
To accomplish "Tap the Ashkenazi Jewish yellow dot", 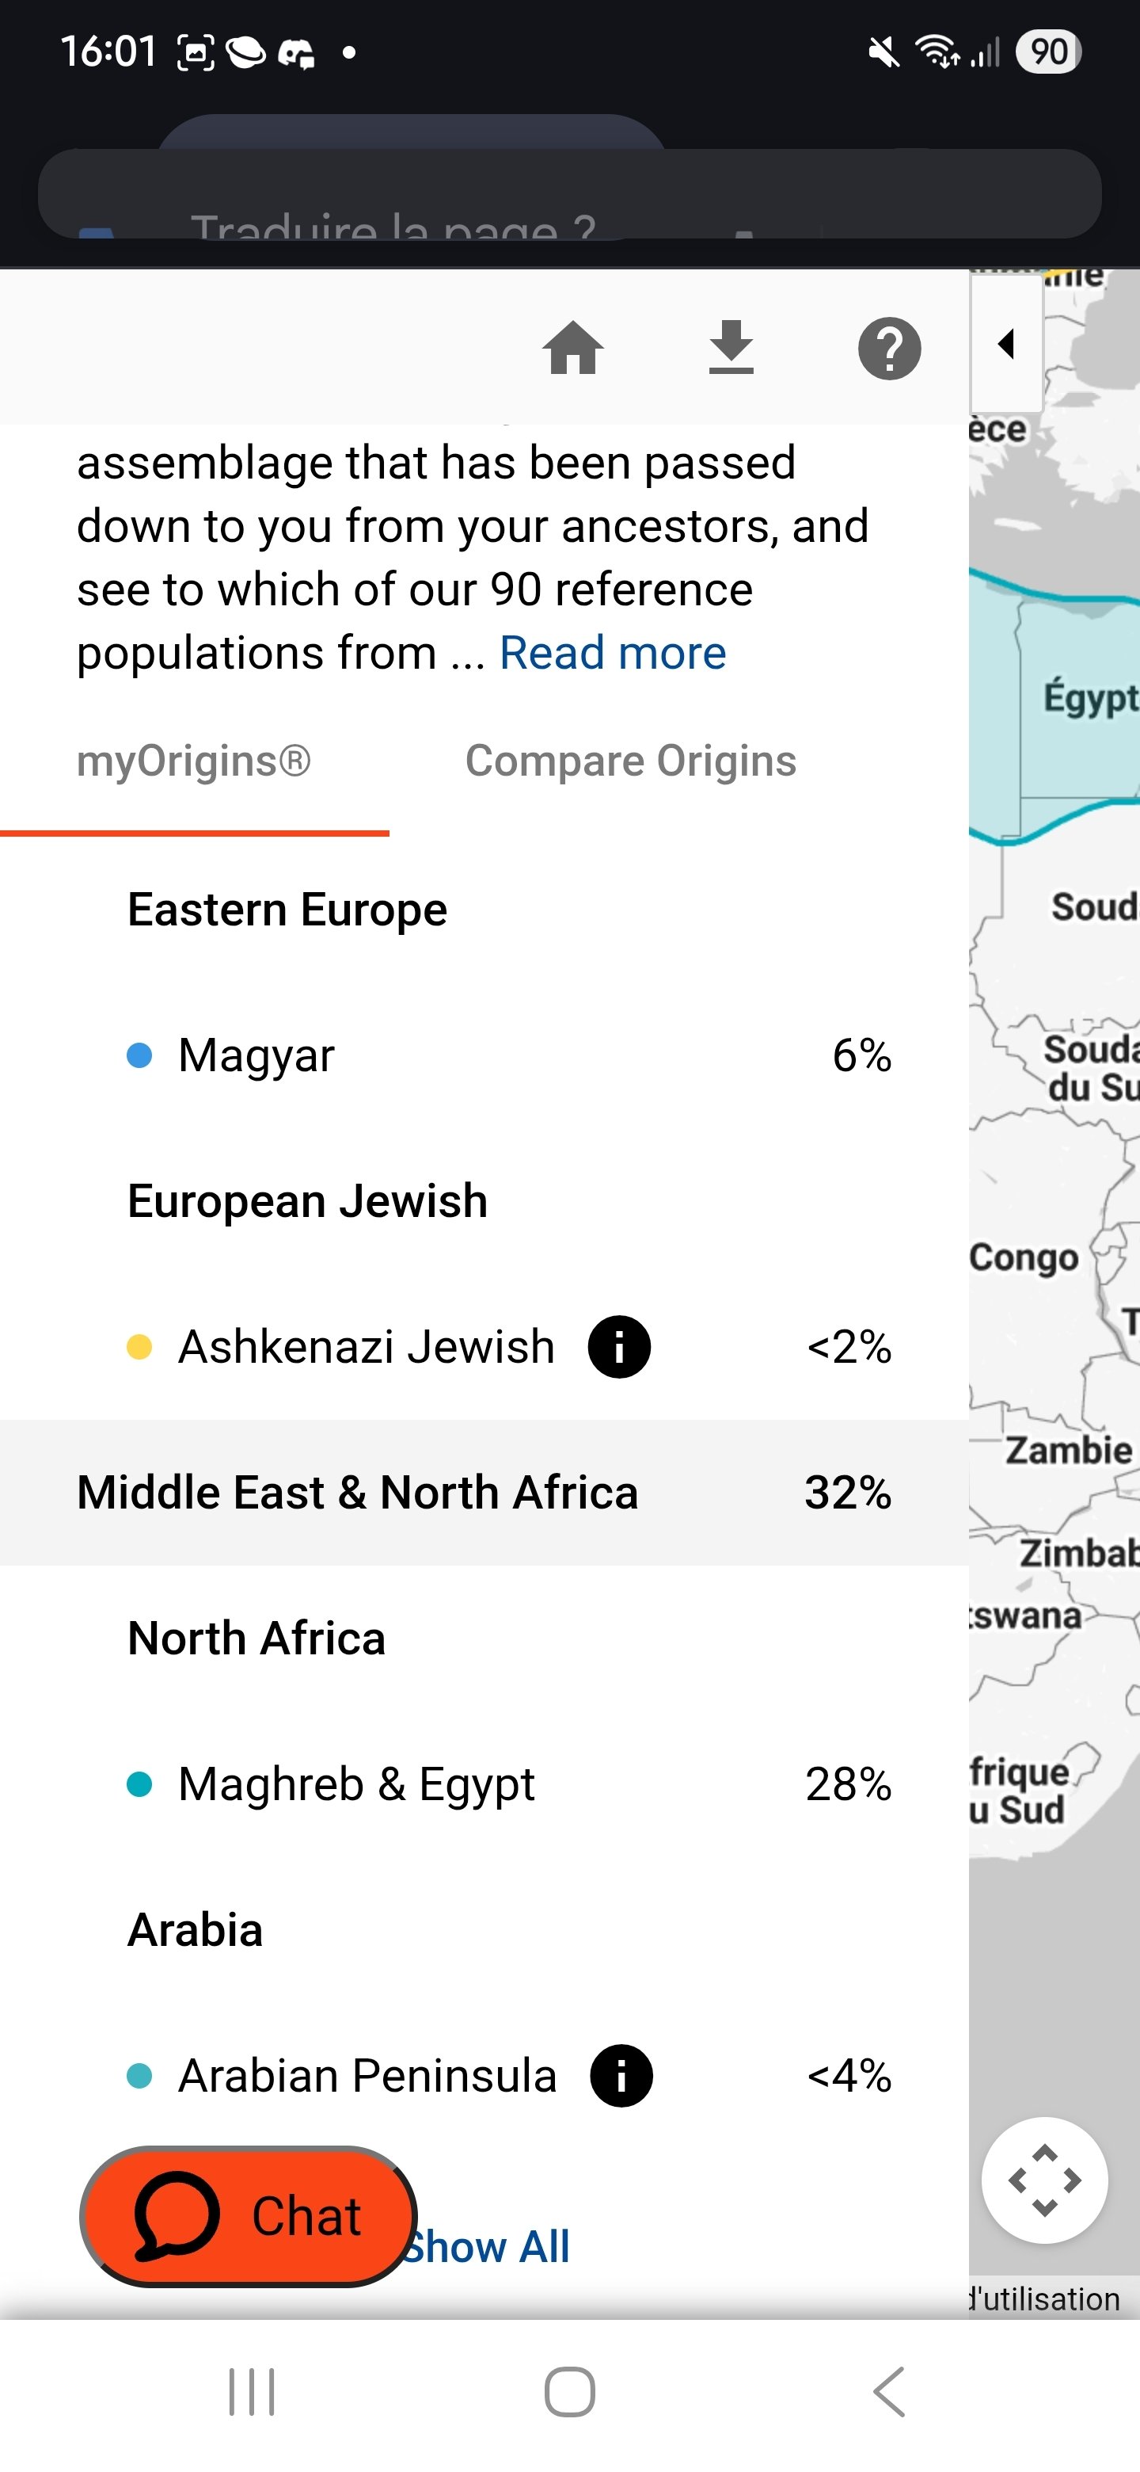I will pos(140,1347).
